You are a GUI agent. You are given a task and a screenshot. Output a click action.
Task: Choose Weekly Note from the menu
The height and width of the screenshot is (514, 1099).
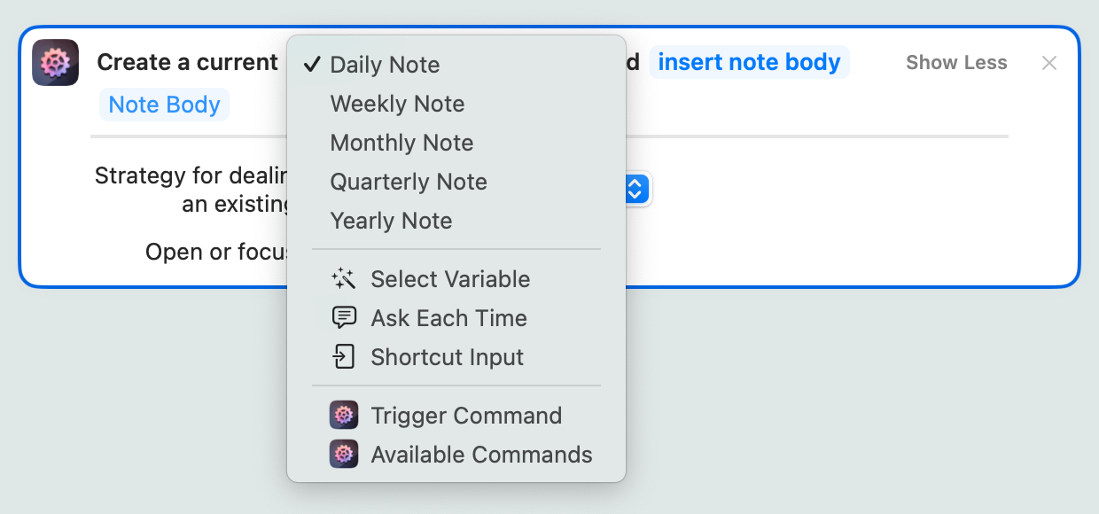click(x=397, y=104)
